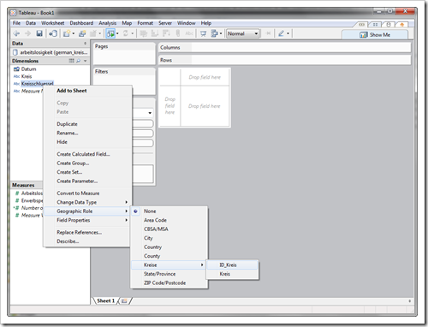Expand the Change Data Type submenu

click(x=87, y=202)
